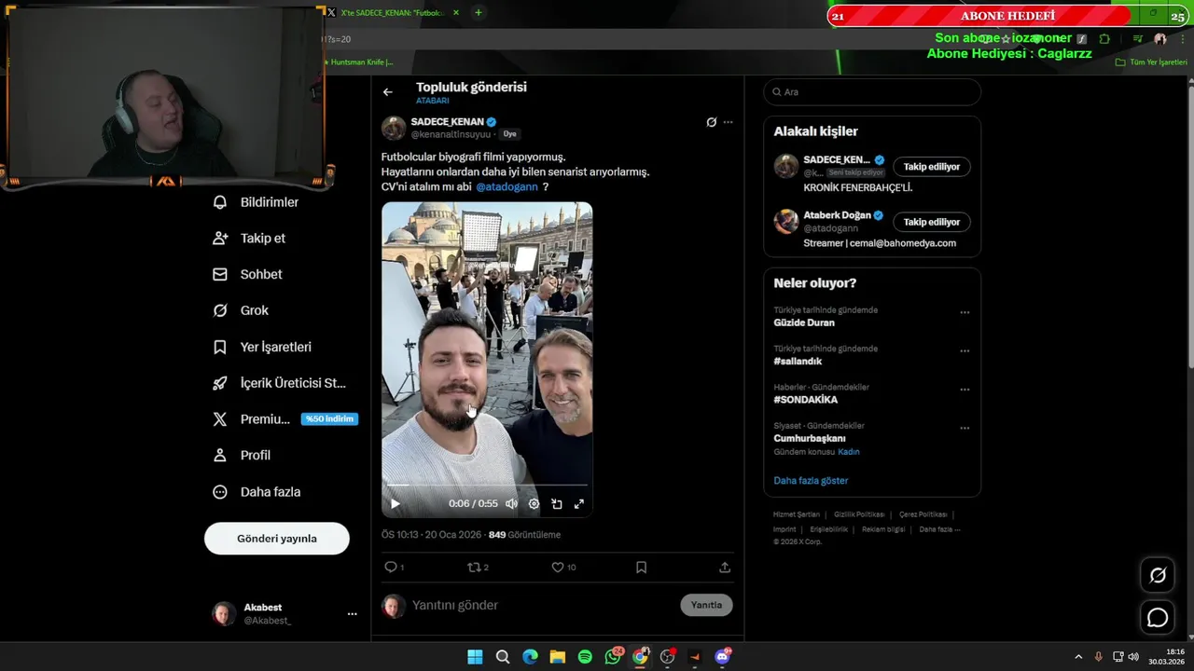This screenshot has width=1194, height=671.
Task: Enter video fullscreen mode
Action: point(579,504)
